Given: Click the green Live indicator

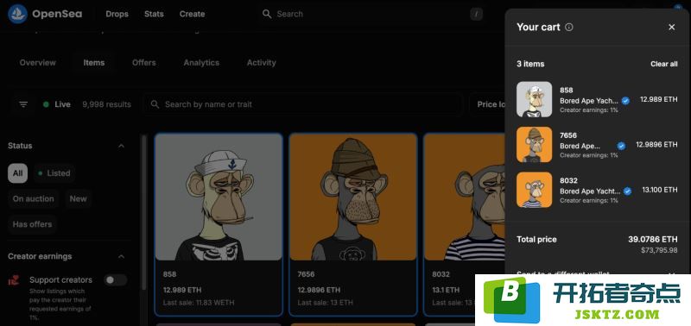Looking at the screenshot, I should point(46,104).
